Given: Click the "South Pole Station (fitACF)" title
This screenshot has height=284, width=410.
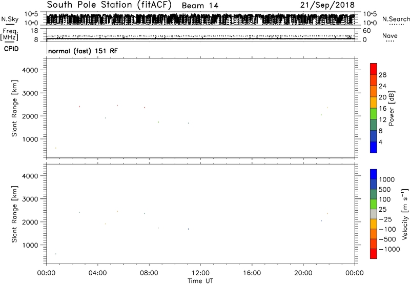Looking at the screenshot, I should [x=109, y=5].
